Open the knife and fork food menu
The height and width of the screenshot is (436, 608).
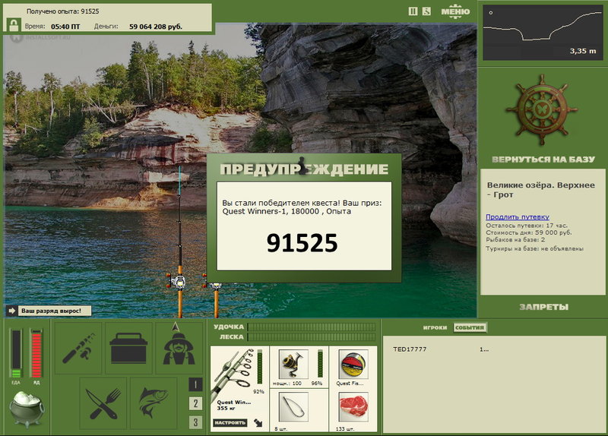pyautogui.click(x=103, y=403)
